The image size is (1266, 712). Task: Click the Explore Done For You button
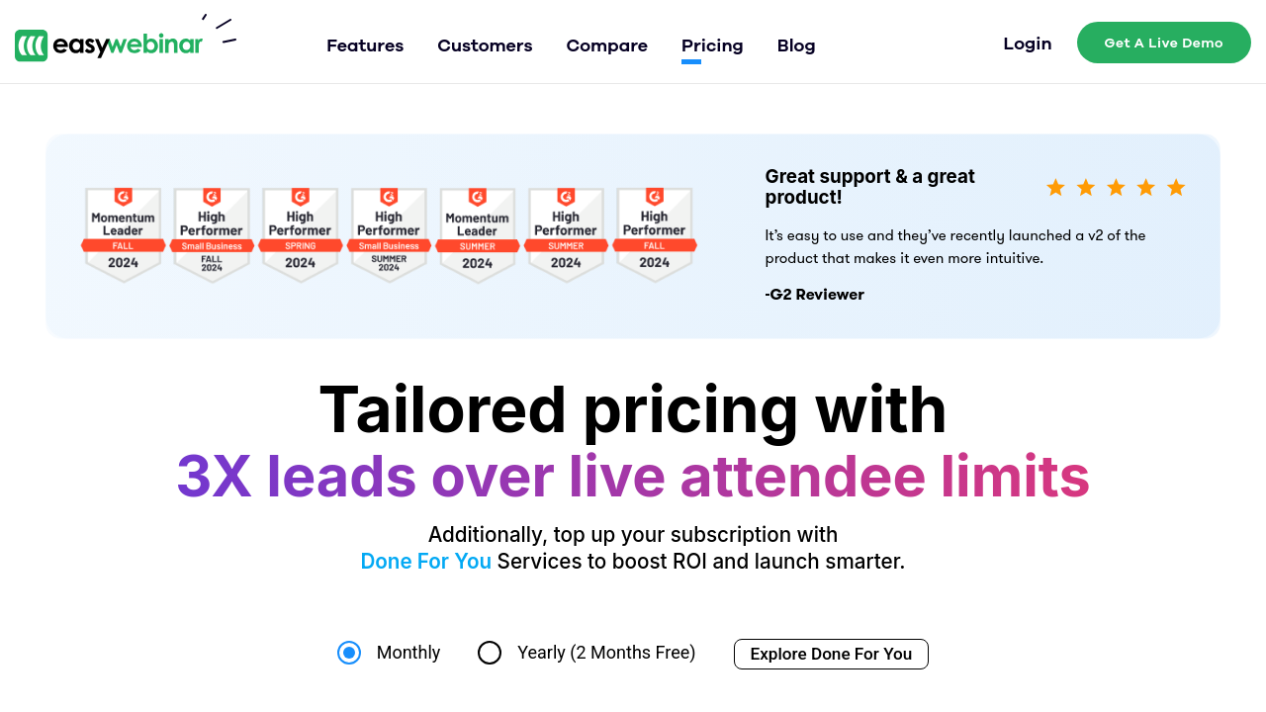pyautogui.click(x=831, y=654)
